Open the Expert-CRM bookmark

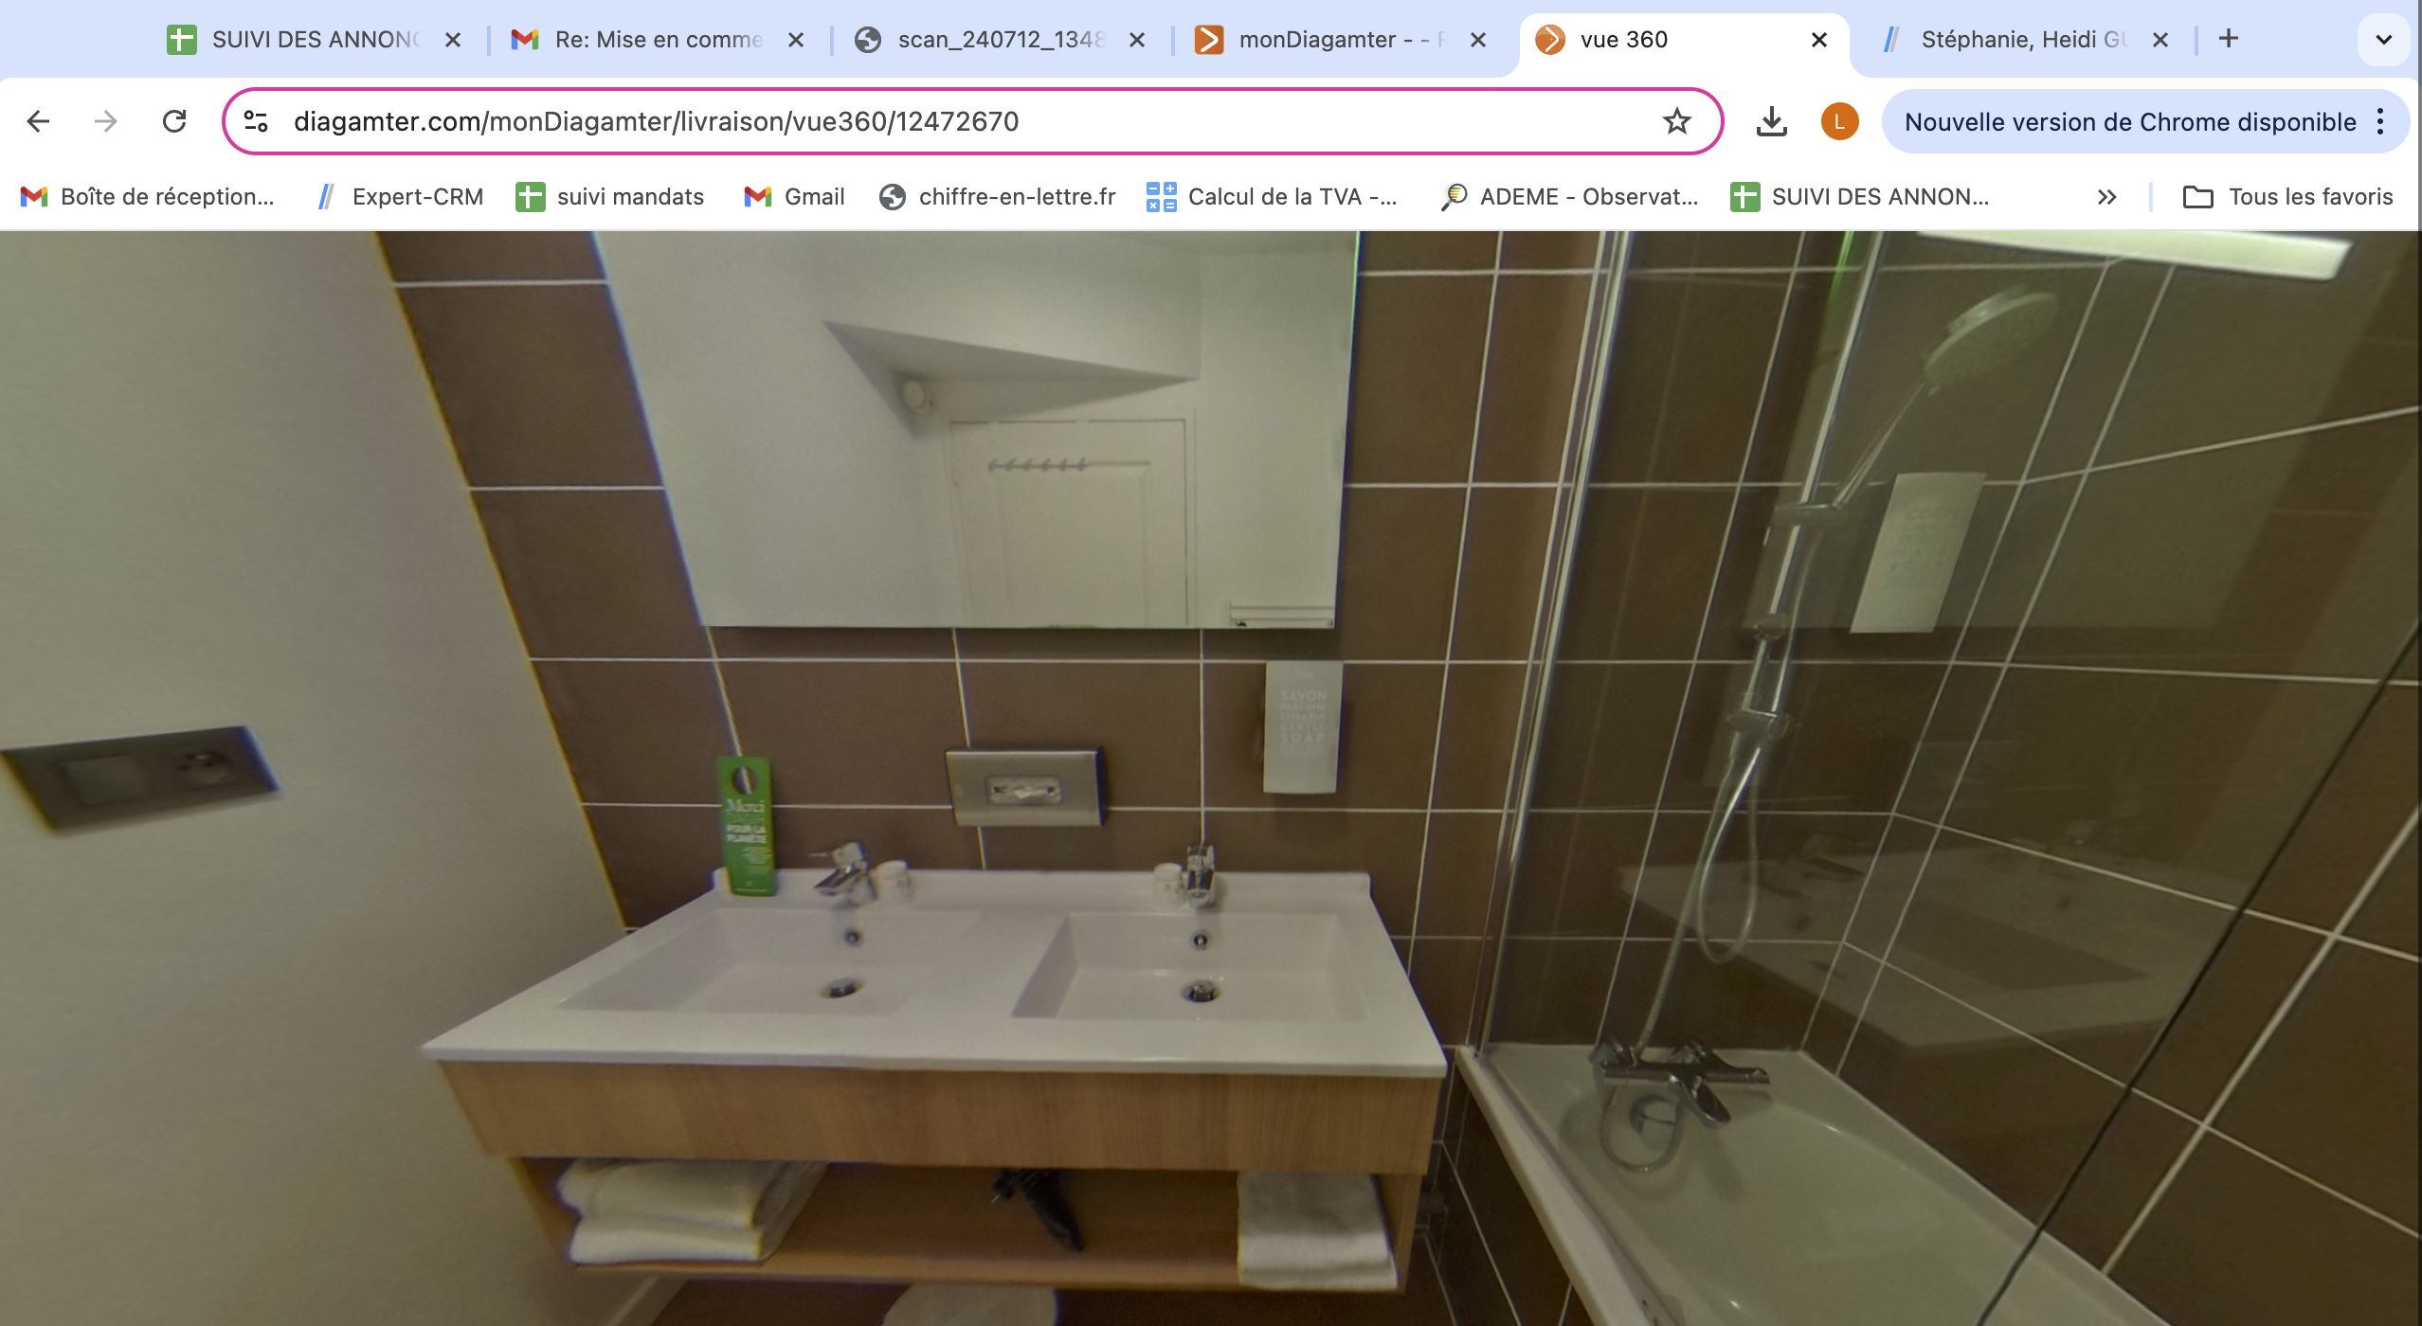401,197
